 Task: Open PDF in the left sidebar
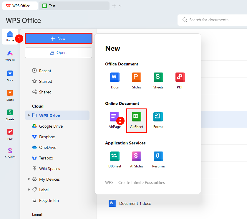point(10,134)
